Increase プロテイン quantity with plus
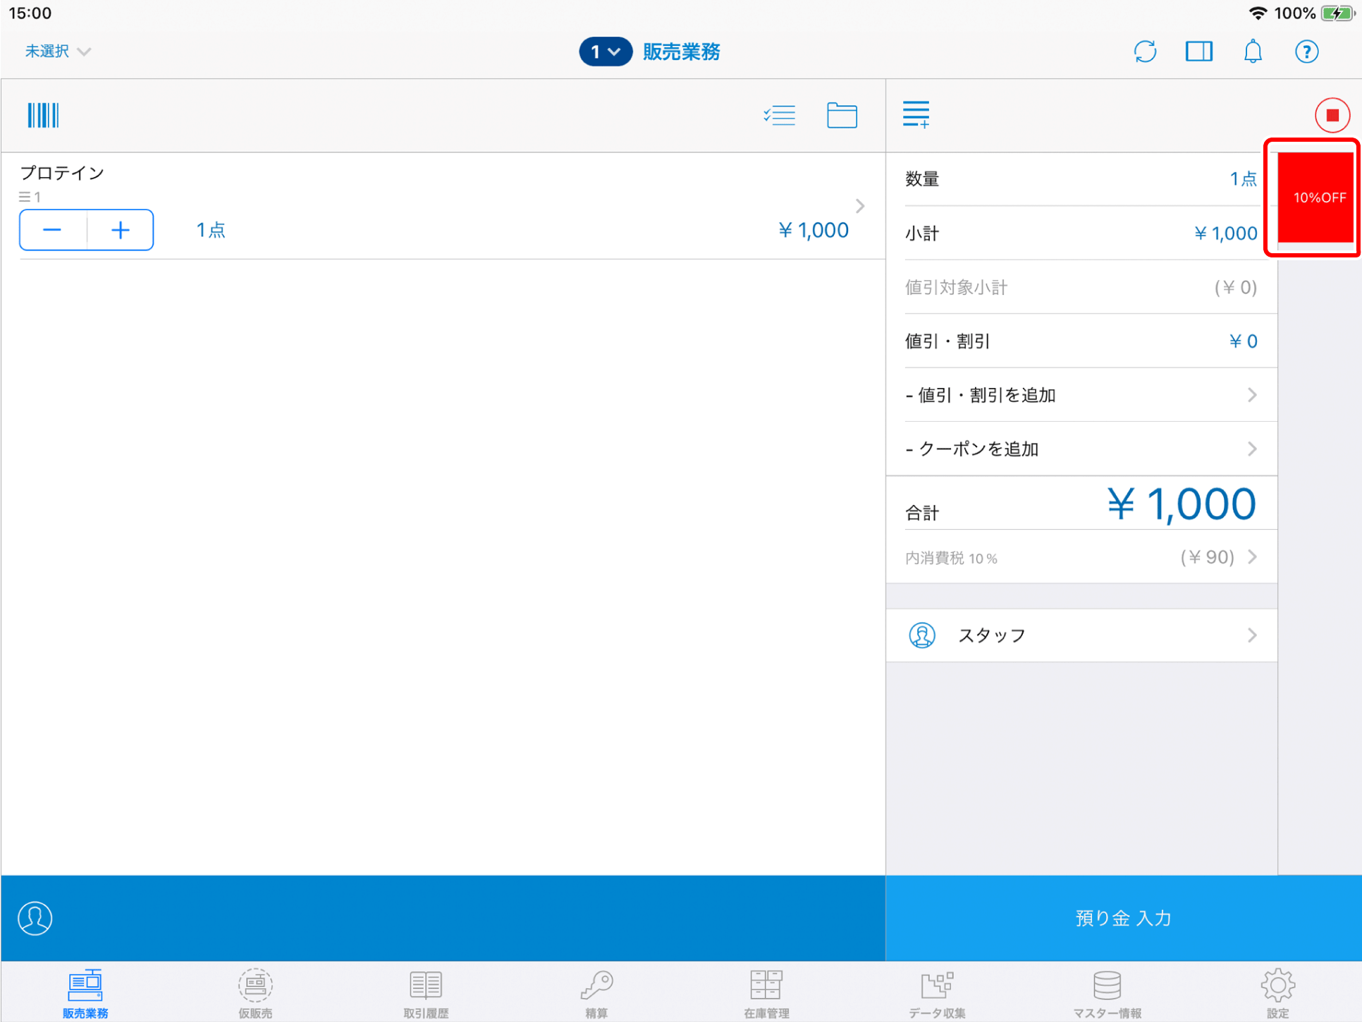1362x1022 pixels. click(x=121, y=230)
